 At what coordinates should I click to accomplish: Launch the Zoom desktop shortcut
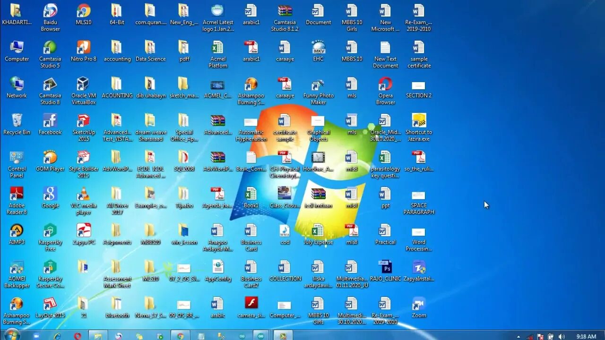419,307
